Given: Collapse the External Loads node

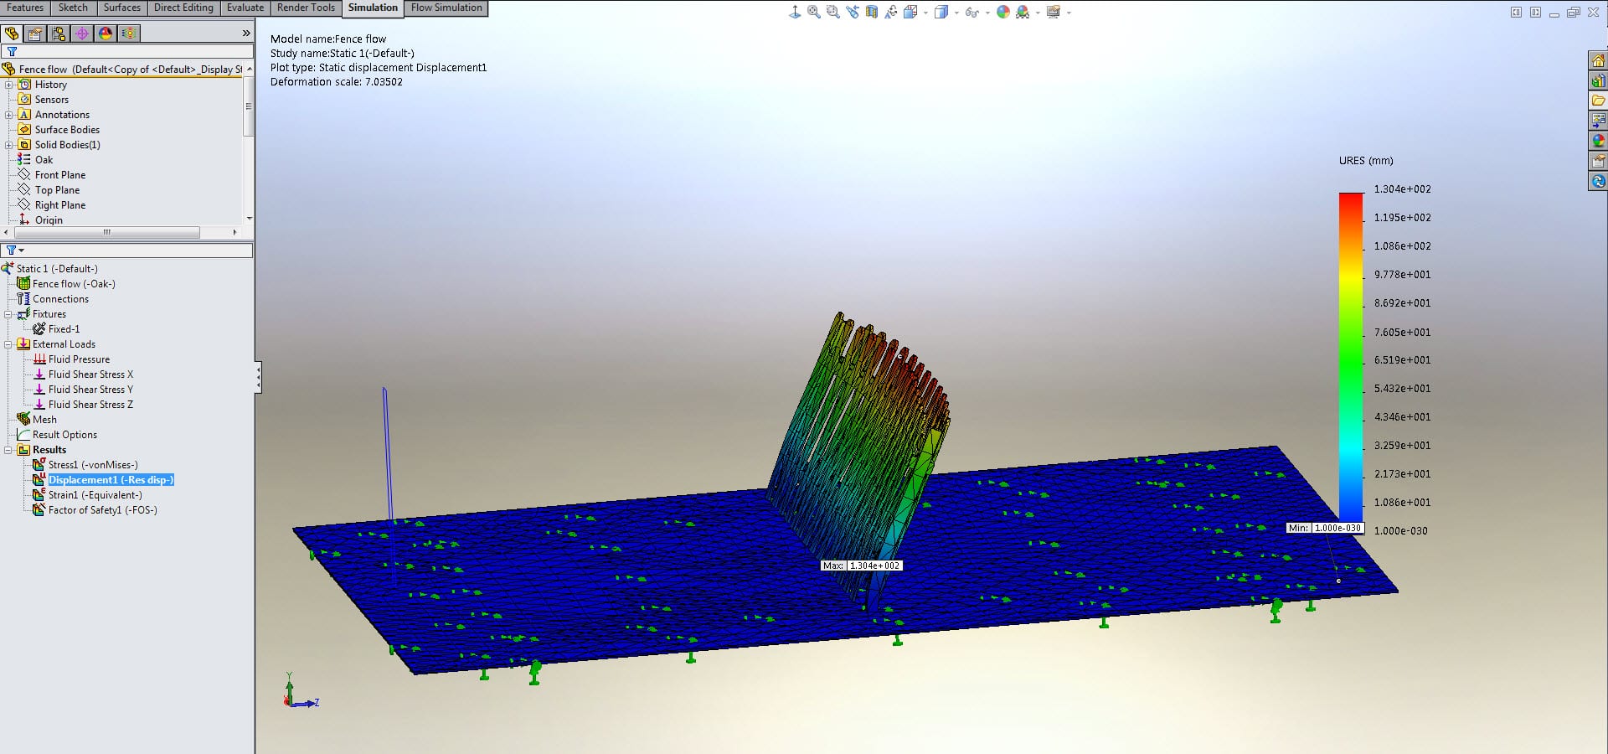Looking at the screenshot, I should (x=9, y=344).
